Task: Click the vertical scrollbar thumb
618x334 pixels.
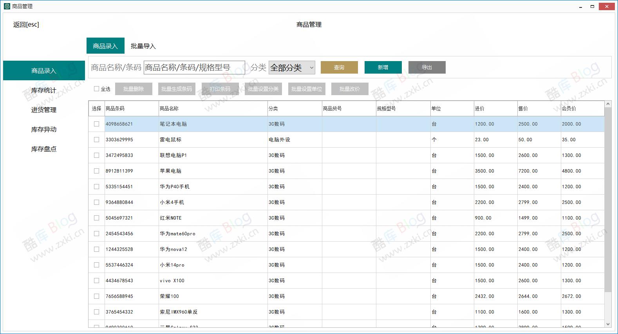Action: click(x=608, y=200)
